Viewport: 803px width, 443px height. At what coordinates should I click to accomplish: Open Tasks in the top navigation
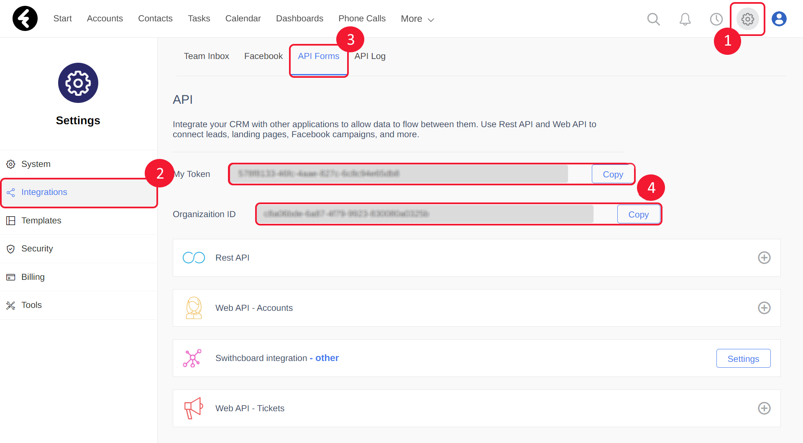click(199, 18)
